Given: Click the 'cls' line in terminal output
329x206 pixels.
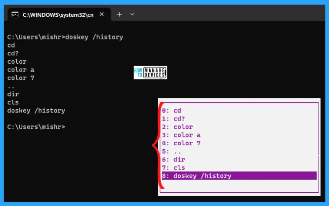Looking at the screenshot, I should coord(13,102).
